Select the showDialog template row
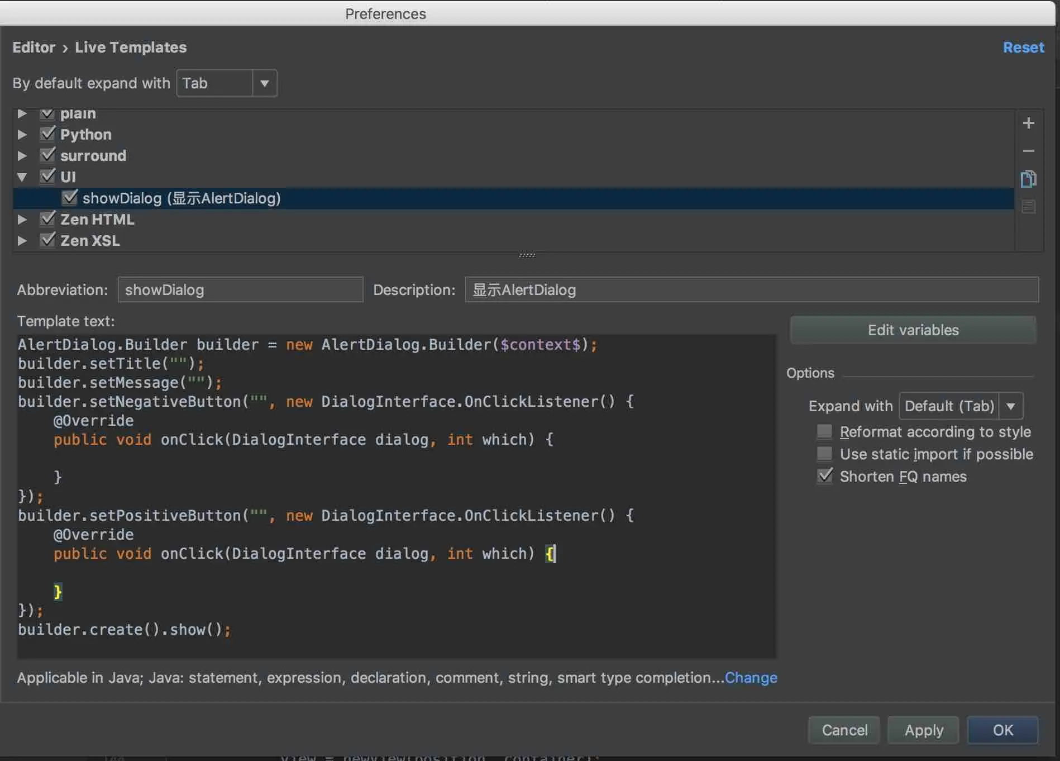The width and height of the screenshot is (1060, 761). point(182,198)
